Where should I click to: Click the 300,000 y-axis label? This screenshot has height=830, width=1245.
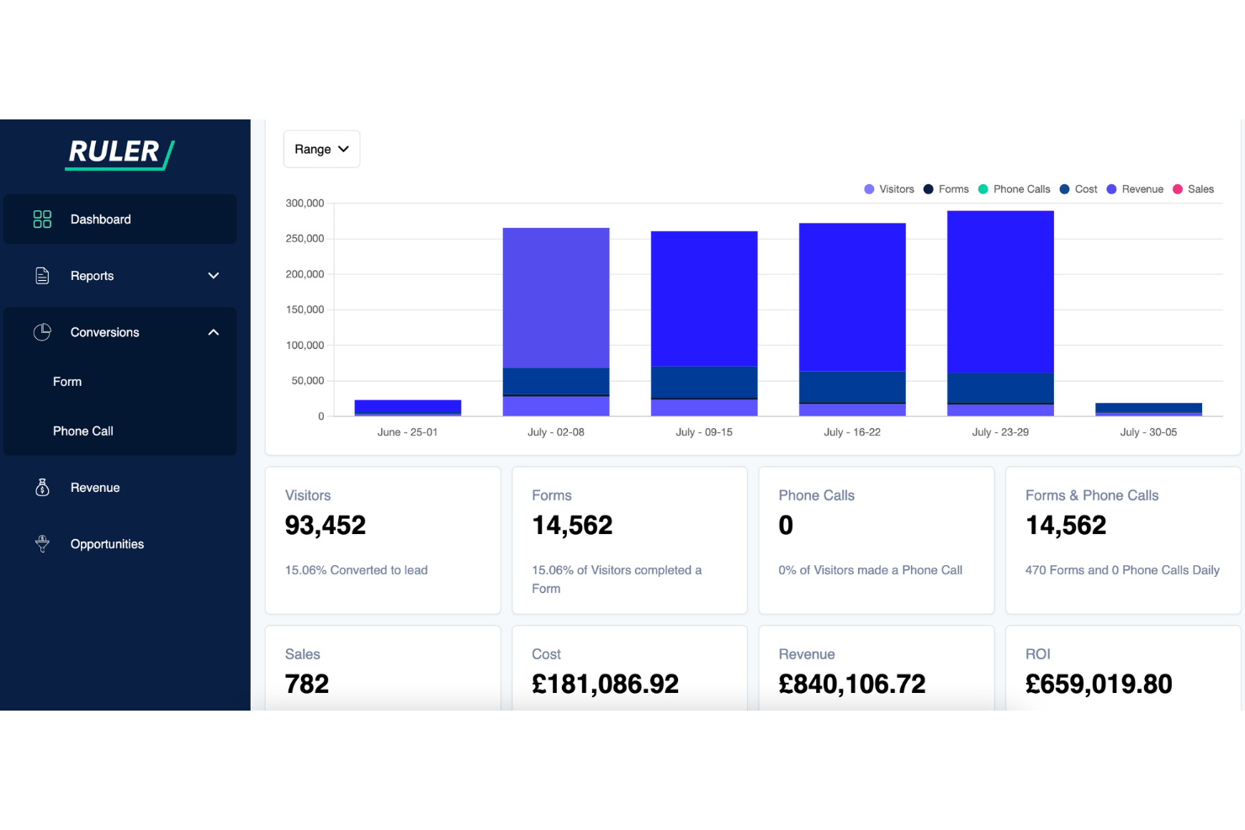point(305,204)
